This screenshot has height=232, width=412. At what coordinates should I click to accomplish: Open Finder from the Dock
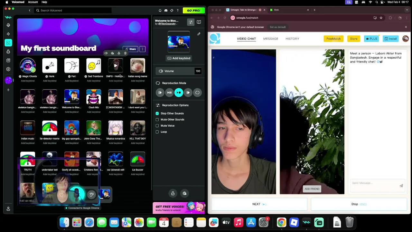[x=64, y=222]
